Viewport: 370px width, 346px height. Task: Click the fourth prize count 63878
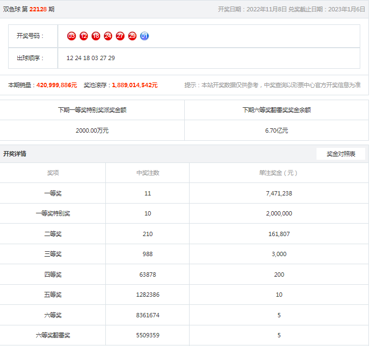point(147,275)
